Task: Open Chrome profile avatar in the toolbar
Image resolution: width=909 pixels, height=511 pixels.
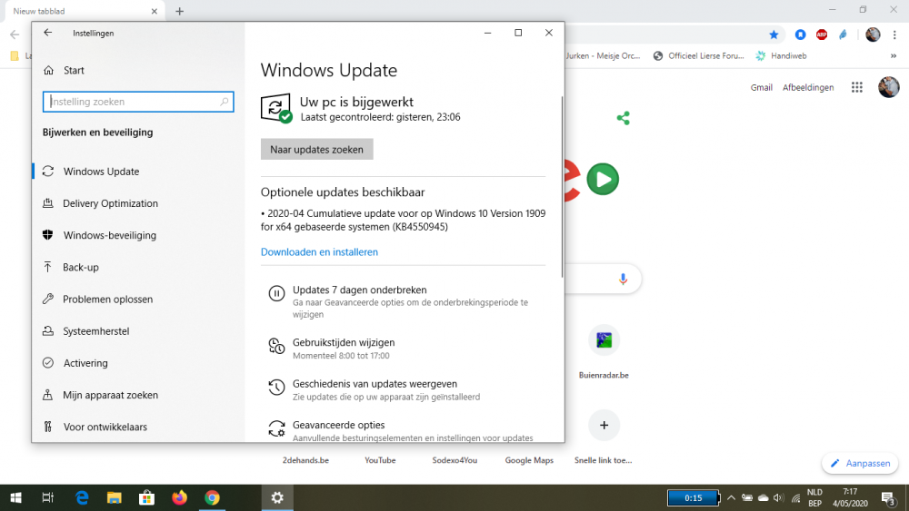Action: (x=873, y=34)
